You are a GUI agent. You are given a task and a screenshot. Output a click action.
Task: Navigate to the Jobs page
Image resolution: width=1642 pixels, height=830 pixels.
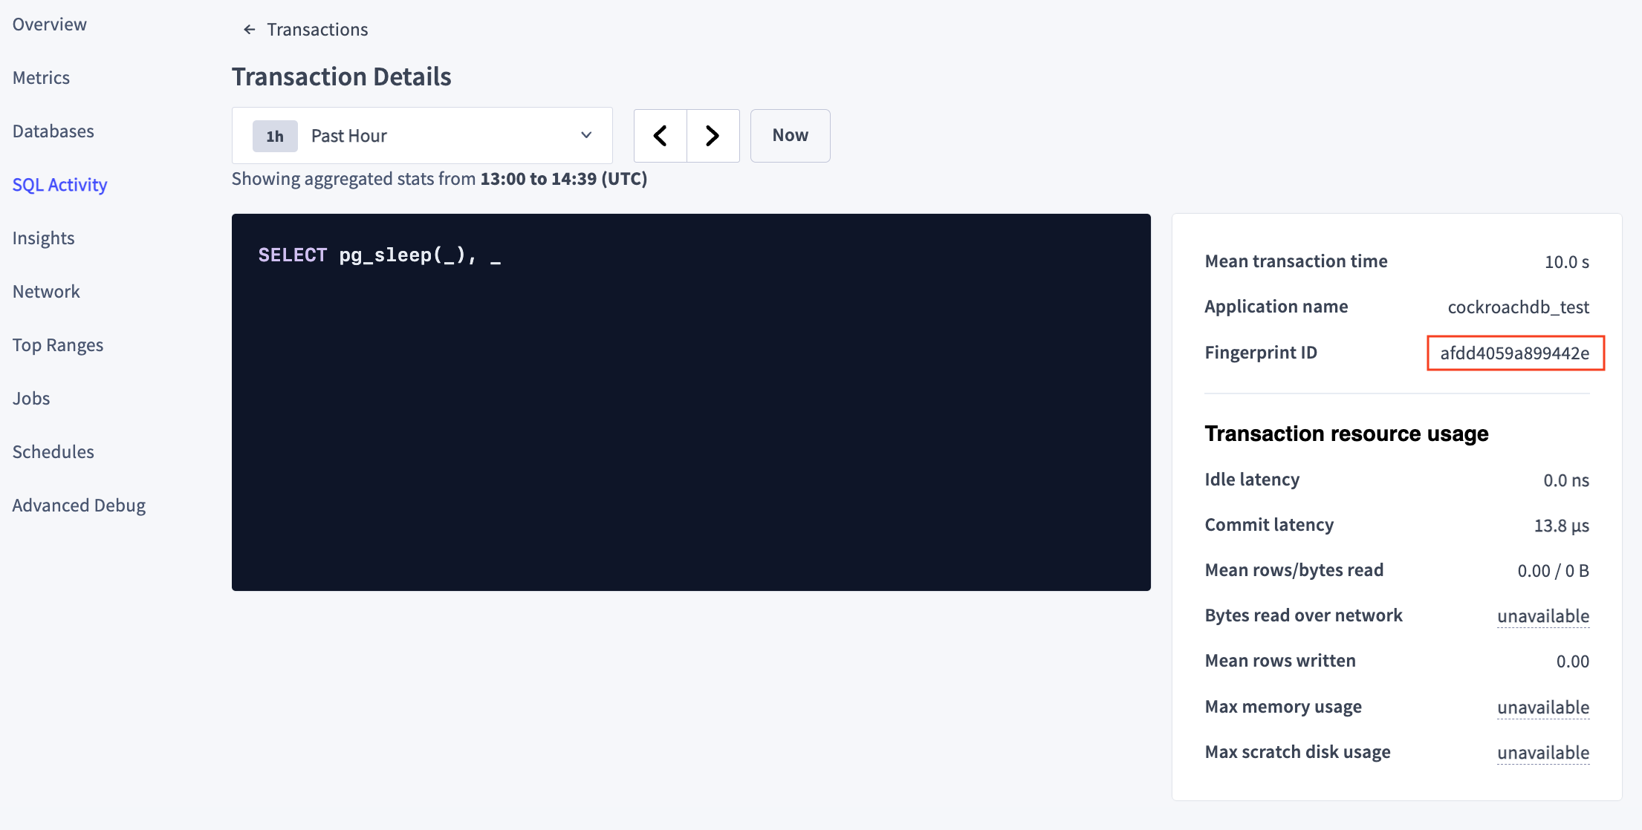tap(30, 398)
